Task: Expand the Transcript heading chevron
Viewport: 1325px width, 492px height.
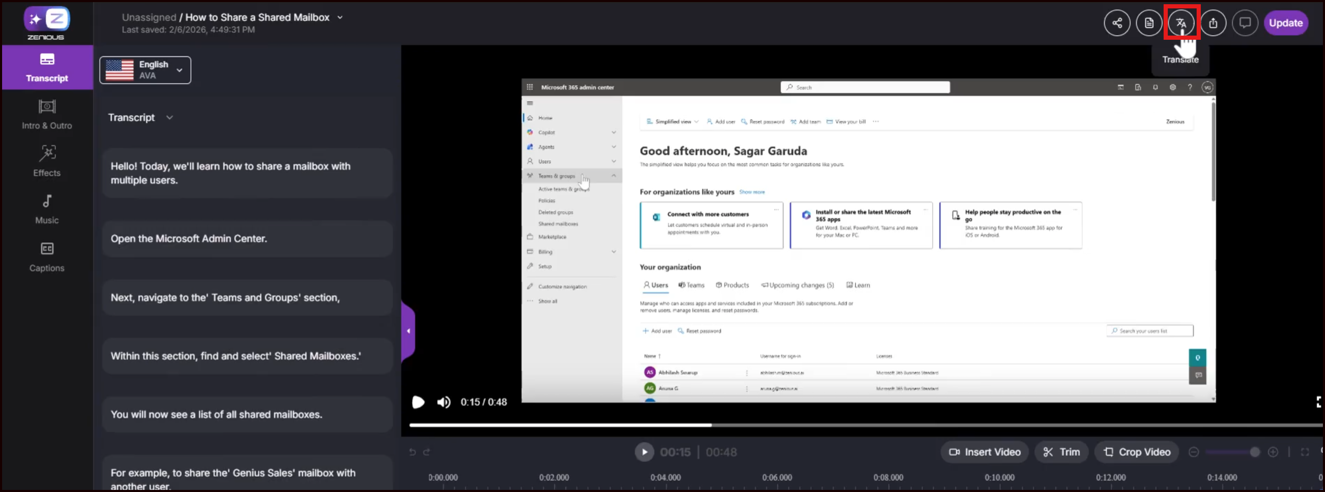Action: (x=170, y=118)
